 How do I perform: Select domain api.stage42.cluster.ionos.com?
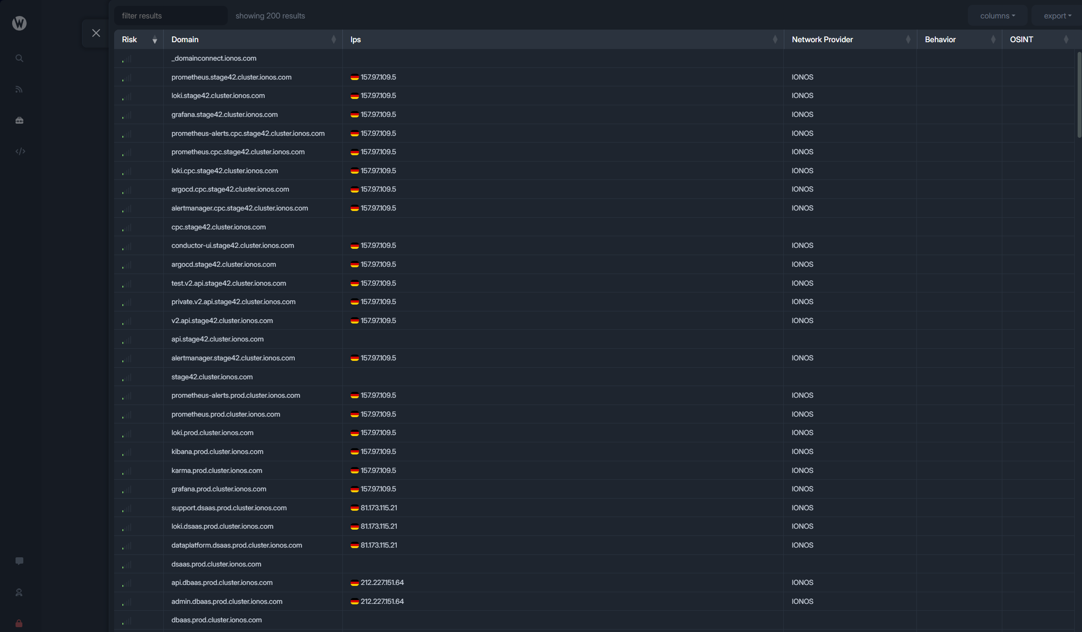tap(218, 339)
